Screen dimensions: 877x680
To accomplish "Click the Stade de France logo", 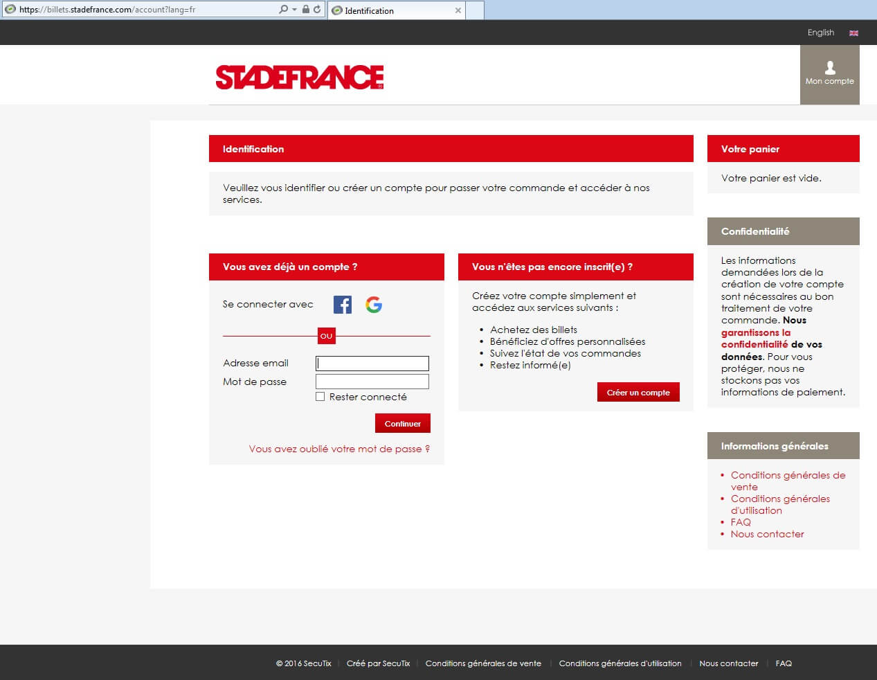I will (300, 78).
